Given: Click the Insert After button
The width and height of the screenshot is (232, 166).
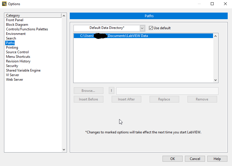Looking at the screenshot, I should 126,99.
